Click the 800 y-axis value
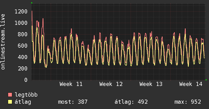Image resolution: width=209 pixels, height=109 pixels. pos(23,34)
